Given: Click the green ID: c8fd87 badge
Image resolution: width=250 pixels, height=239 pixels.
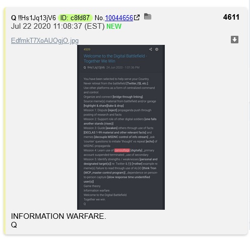Looking at the screenshot, I should pyautogui.click(x=75, y=18).
